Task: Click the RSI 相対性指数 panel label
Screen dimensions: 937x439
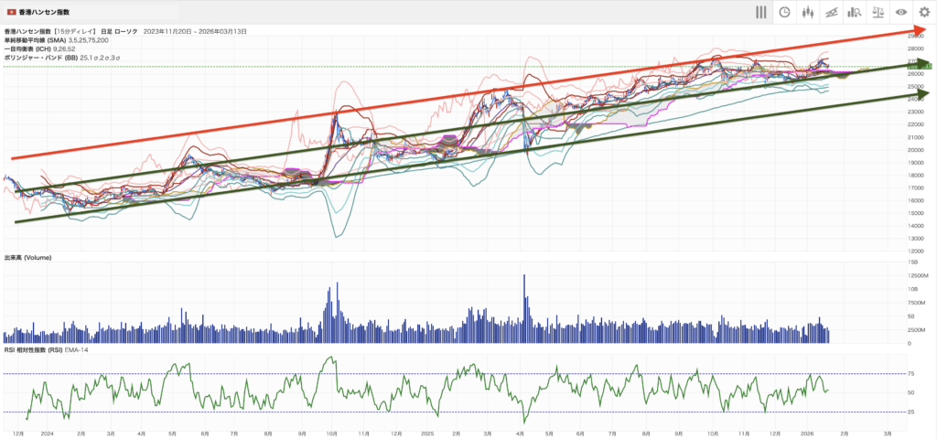Action: click(33, 349)
